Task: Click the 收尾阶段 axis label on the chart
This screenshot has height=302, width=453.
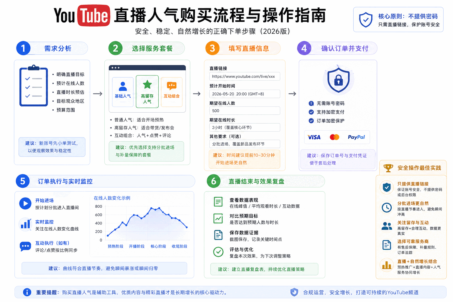Action: tap(179, 246)
